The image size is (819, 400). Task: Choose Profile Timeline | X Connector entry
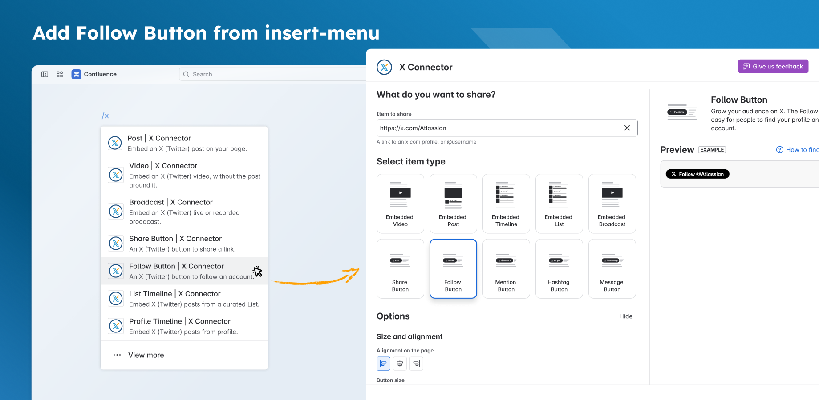tap(184, 326)
